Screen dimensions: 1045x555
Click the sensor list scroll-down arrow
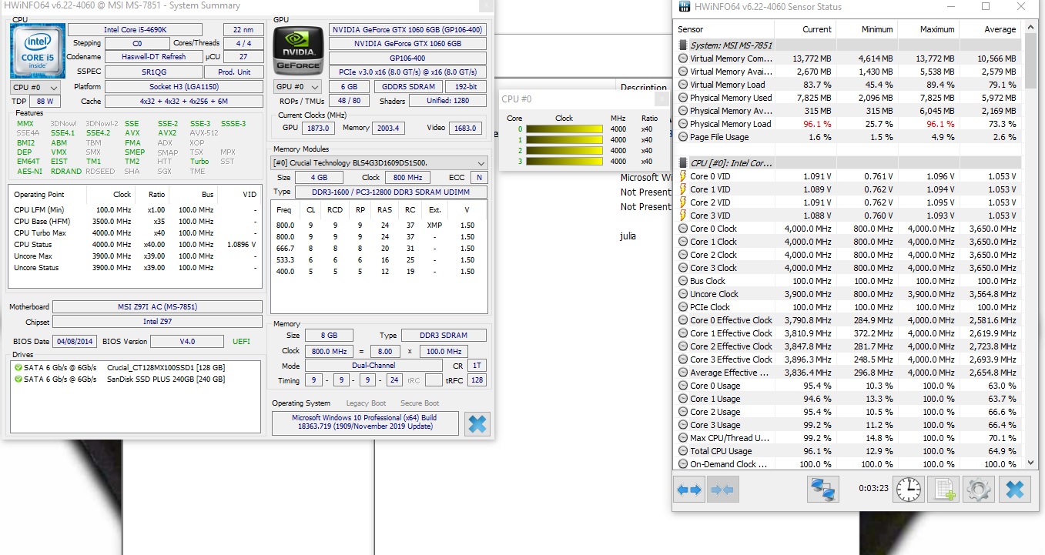(x=1030, y=463)
